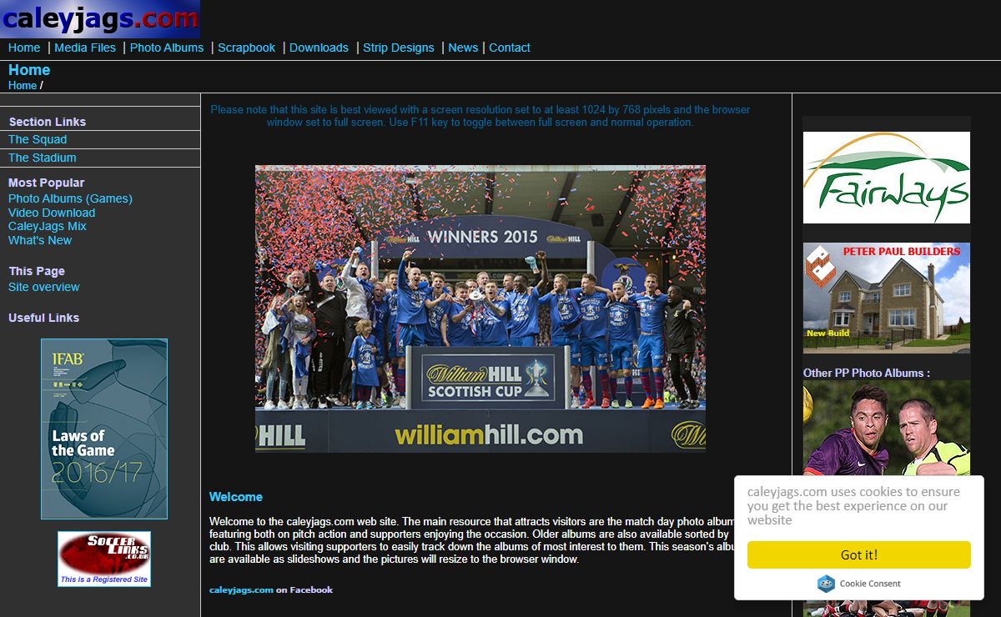
Task: Open The Stadium section link
Action: 42,158
